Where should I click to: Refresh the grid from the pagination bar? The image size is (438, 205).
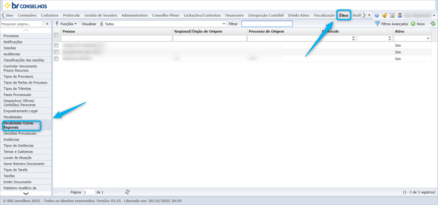[127, 192]
